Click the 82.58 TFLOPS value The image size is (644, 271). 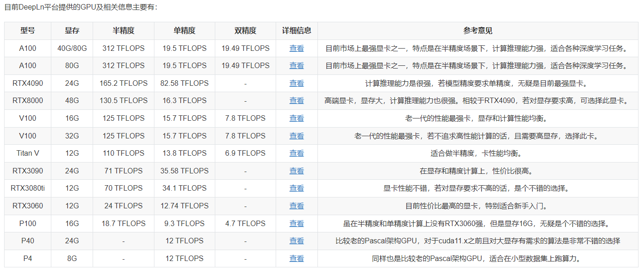coord(184,84)
